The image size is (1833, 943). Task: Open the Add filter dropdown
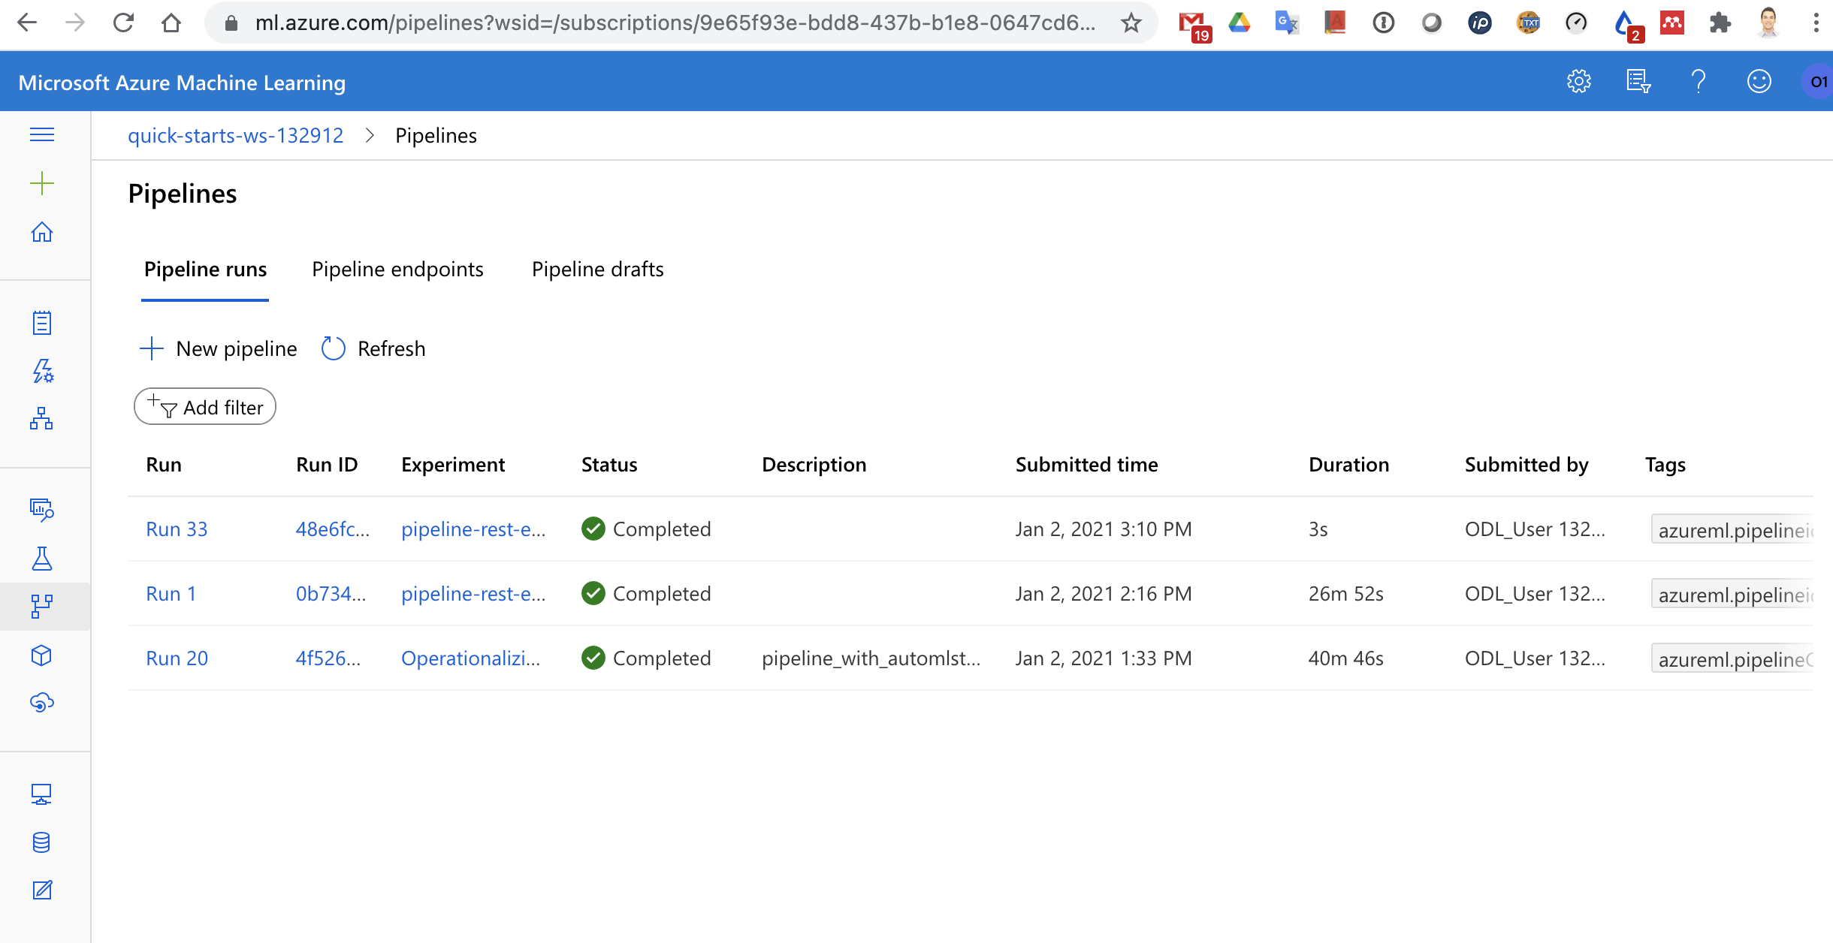pos(205,407)
